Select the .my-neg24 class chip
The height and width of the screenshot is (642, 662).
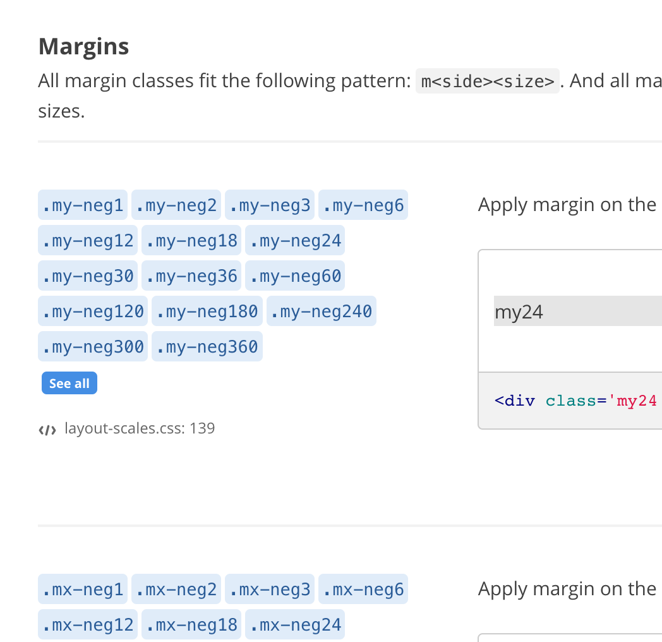(x=294, y=239)
